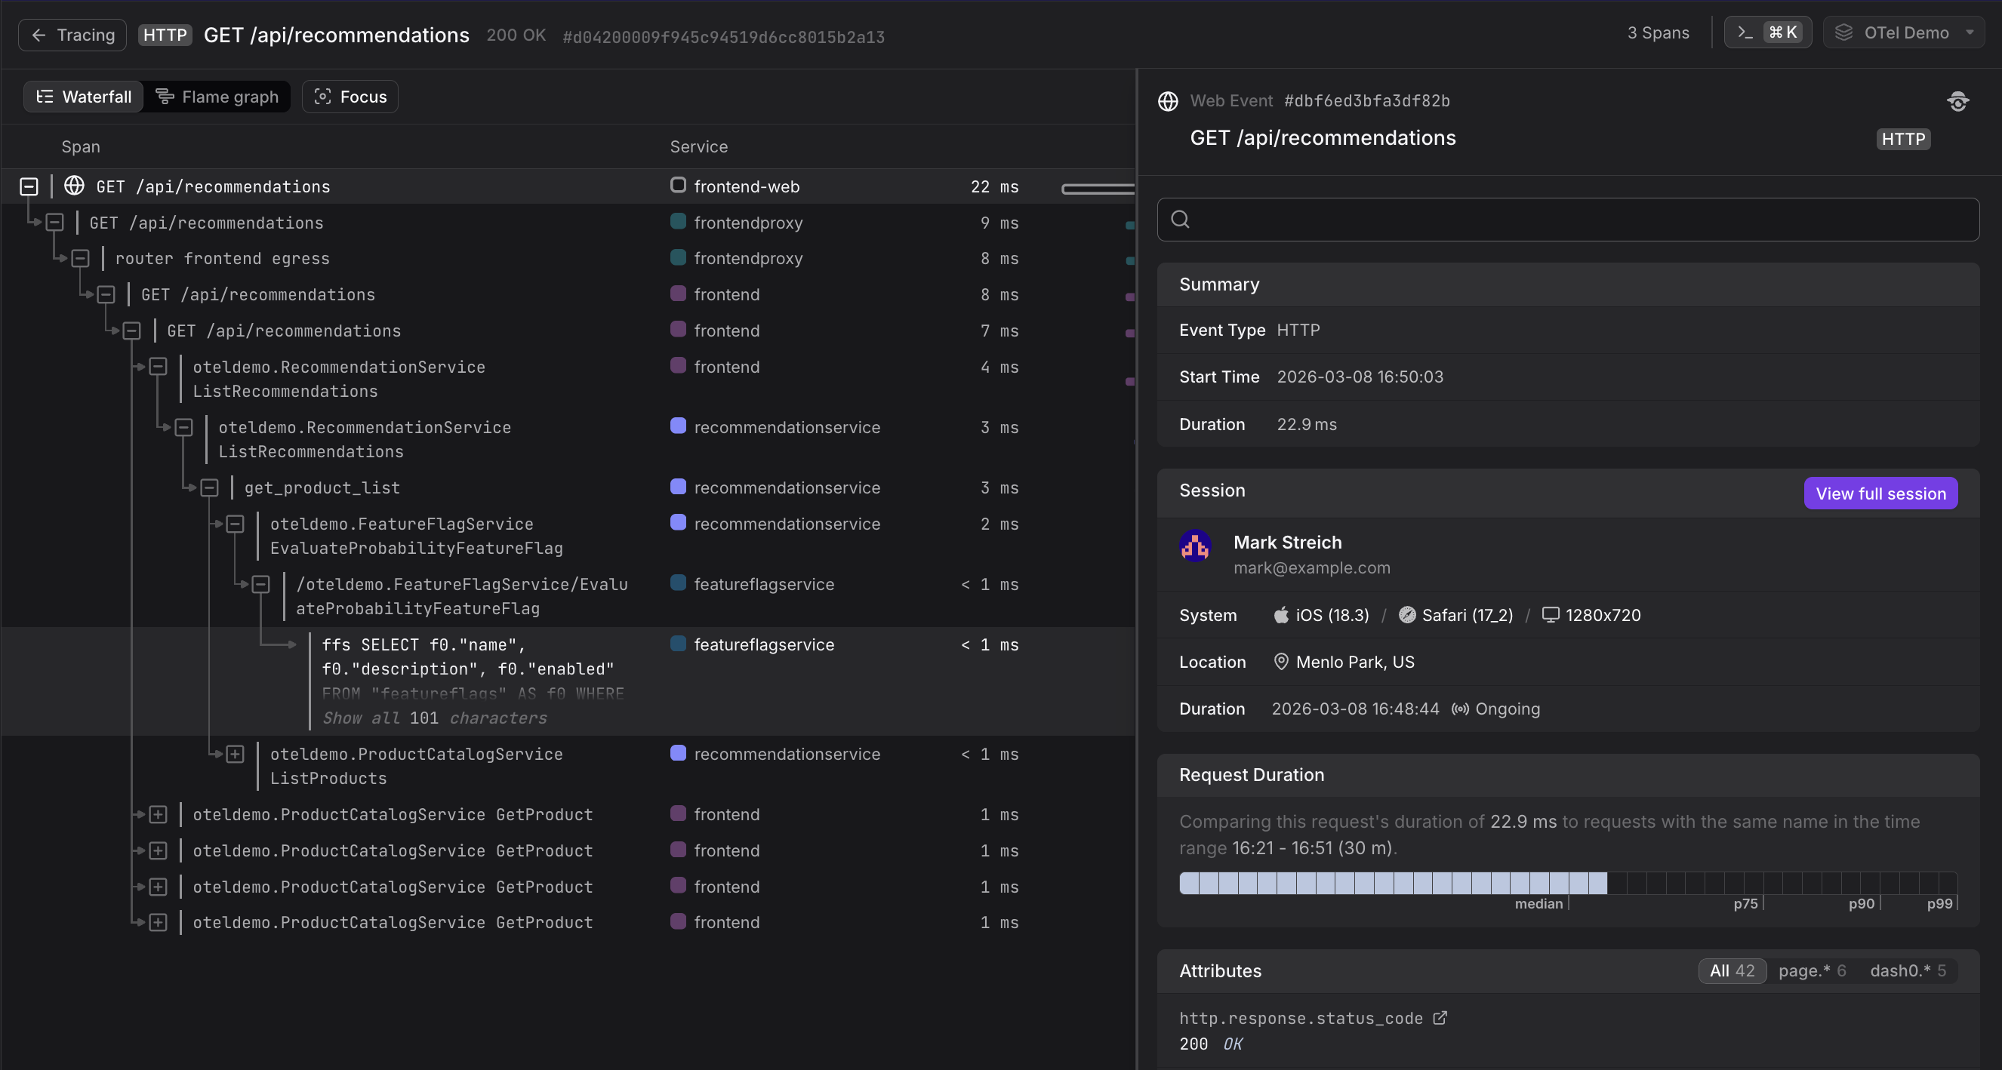The width and height of the screenshot is (2002, 1070).
Task: Click the globe icon next to Web Event
Action: pyautogui.click(x=1167, y=101)
